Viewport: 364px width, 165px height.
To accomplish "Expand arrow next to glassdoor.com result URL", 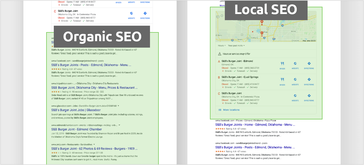I will pyautogui.click(x=118, y=106).
